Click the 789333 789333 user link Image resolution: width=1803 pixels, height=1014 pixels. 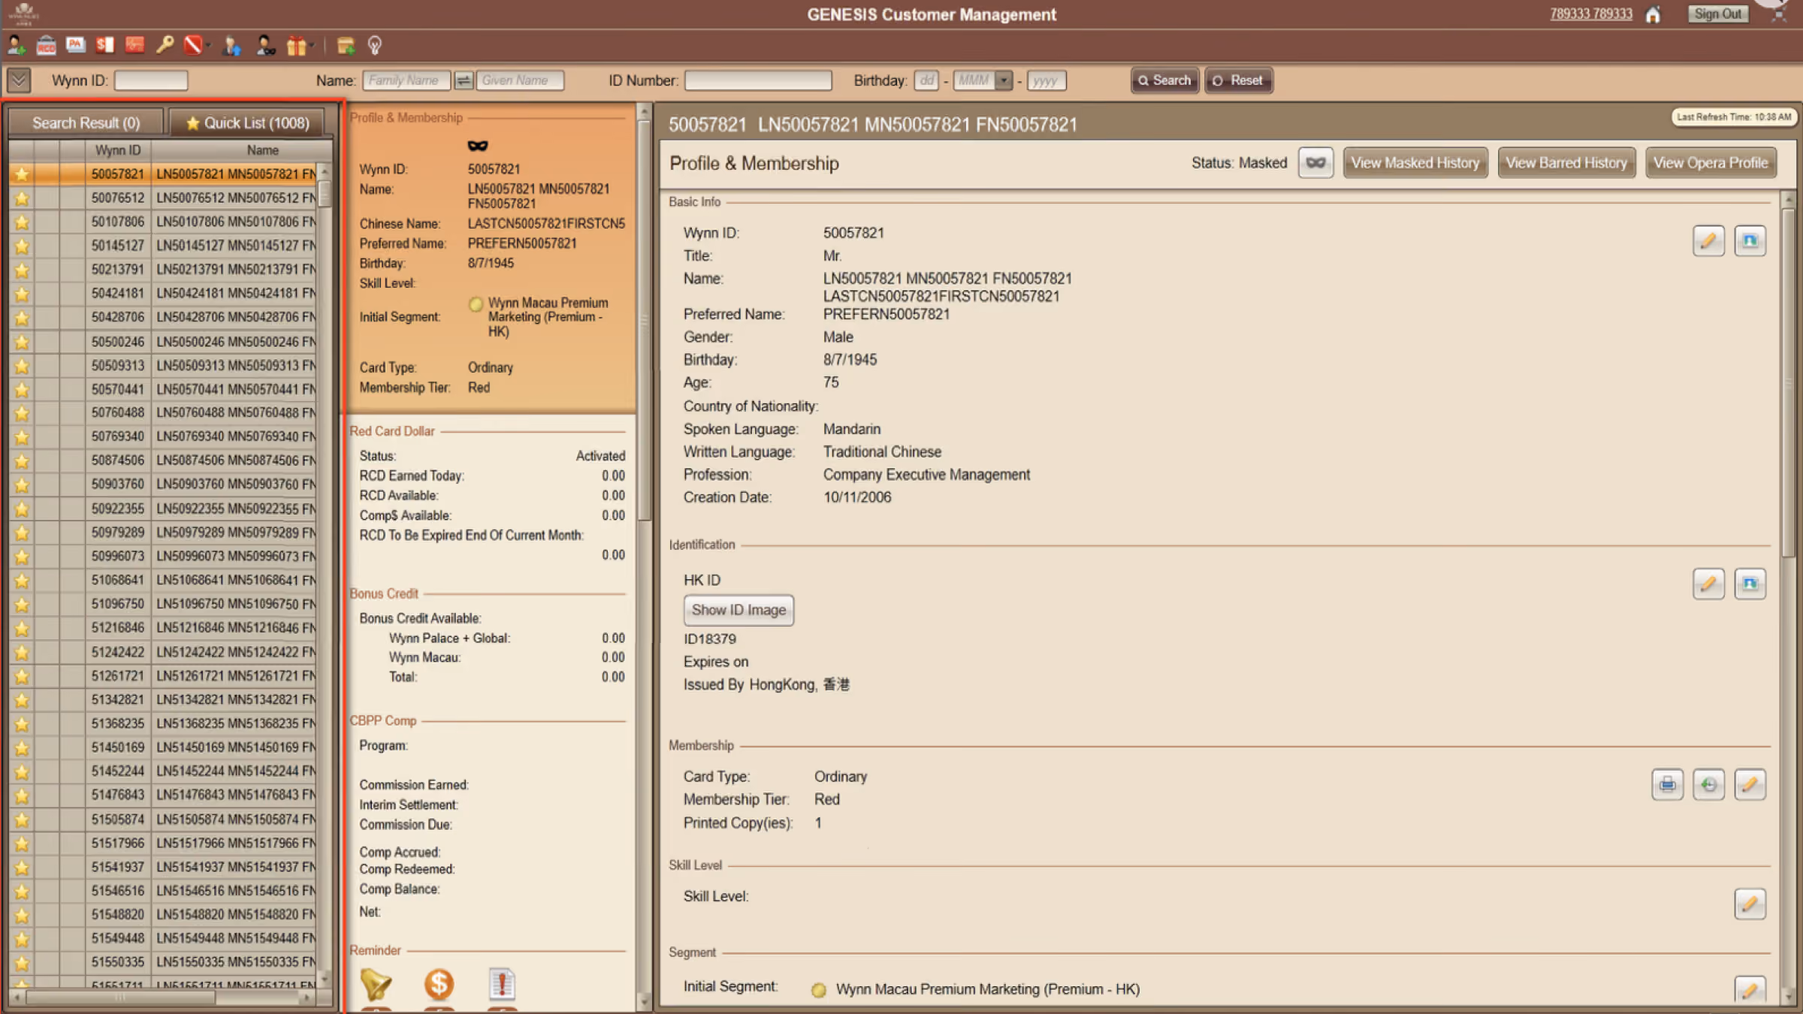pyautogui.click(x=1591, y=14)
